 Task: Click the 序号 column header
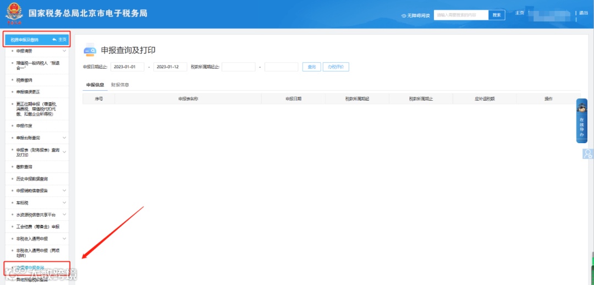pyautogui.click(x=99, y=98)
